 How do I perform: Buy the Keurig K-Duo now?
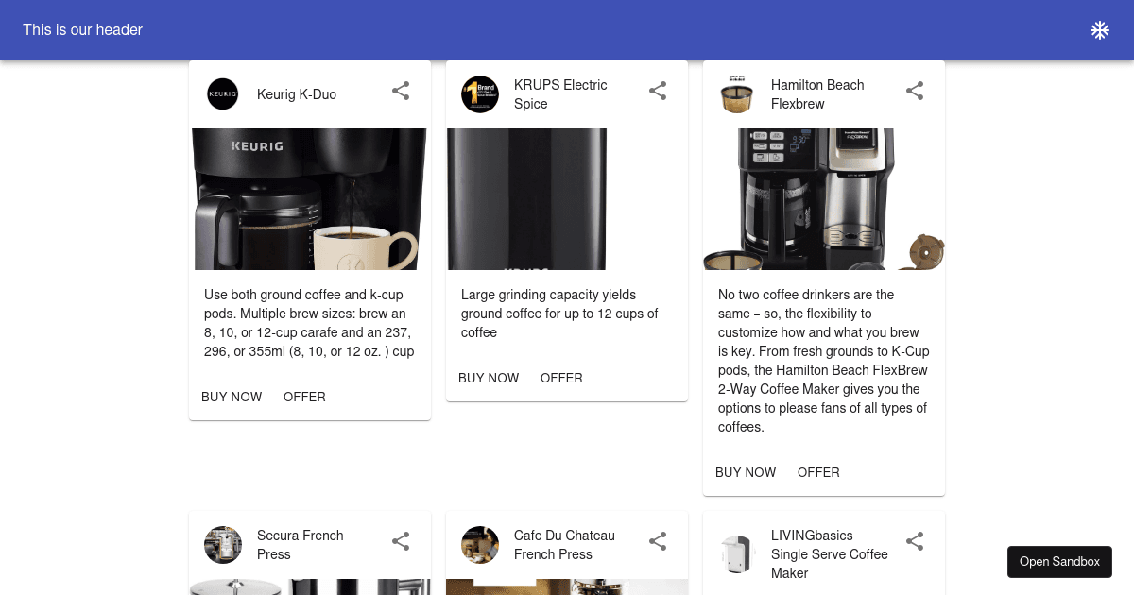232,397
